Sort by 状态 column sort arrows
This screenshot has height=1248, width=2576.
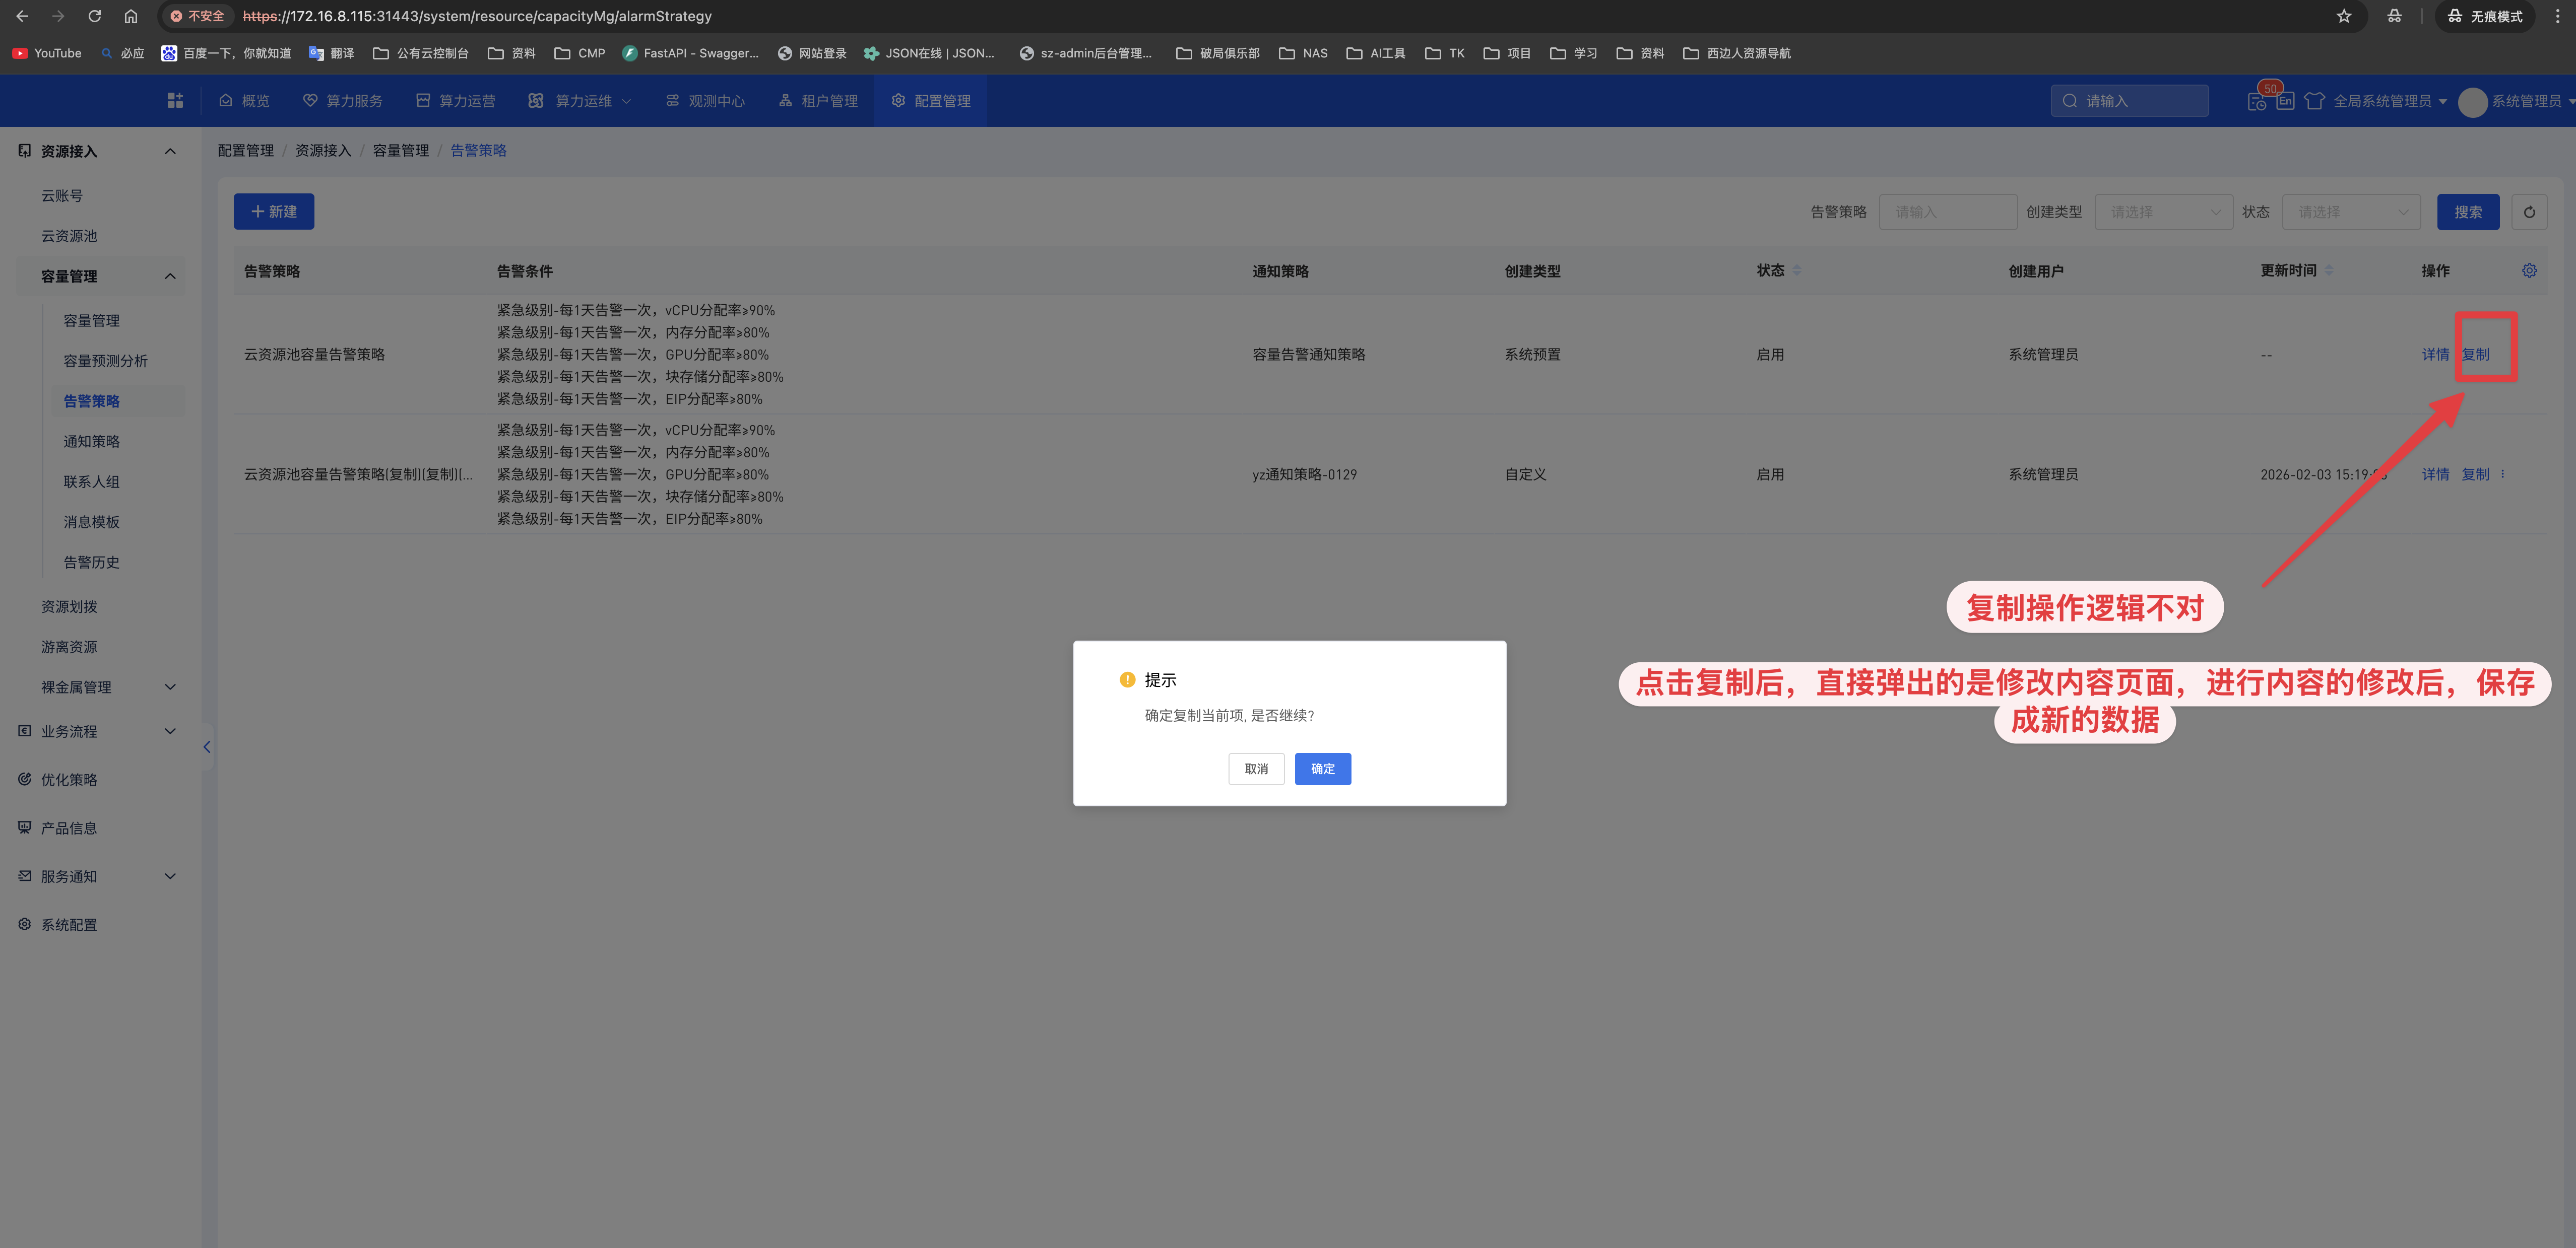pyautogui.click(x=1797, y=271)
